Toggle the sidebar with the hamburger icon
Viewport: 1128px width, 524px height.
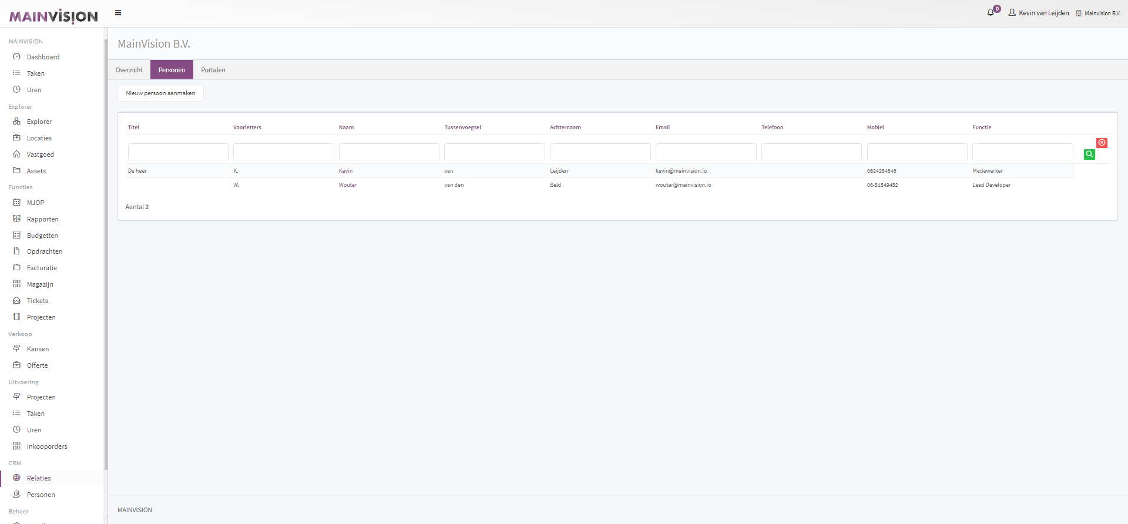pyautogui.click(x=118, y=13)
